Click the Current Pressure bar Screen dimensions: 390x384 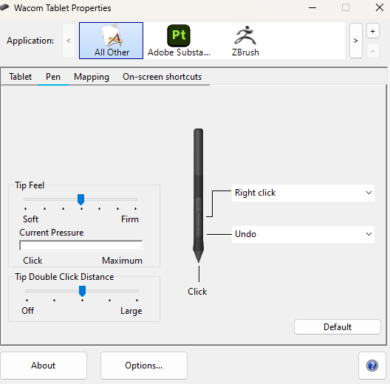click(81, 245)
